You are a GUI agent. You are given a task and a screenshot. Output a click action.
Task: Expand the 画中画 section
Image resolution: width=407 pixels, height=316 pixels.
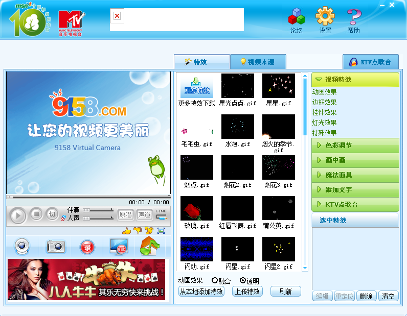click(355, 160)
